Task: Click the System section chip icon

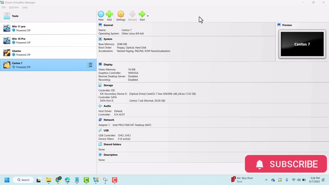Action: 100,39
